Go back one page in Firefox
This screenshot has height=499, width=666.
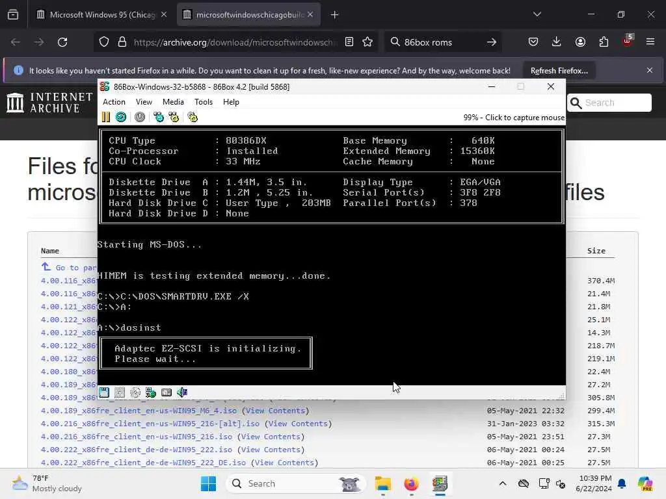pos(16,42)
